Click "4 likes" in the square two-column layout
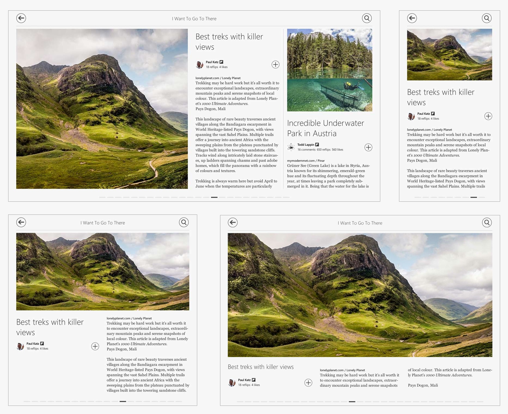508x414 pixels. click(x=44, y=349)
